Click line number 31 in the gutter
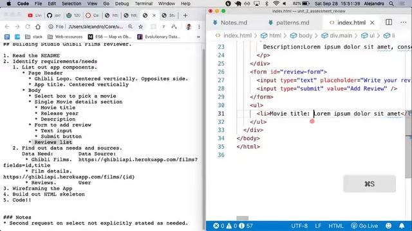The height and width of the screenshot is (231, 412). point(221,114)
